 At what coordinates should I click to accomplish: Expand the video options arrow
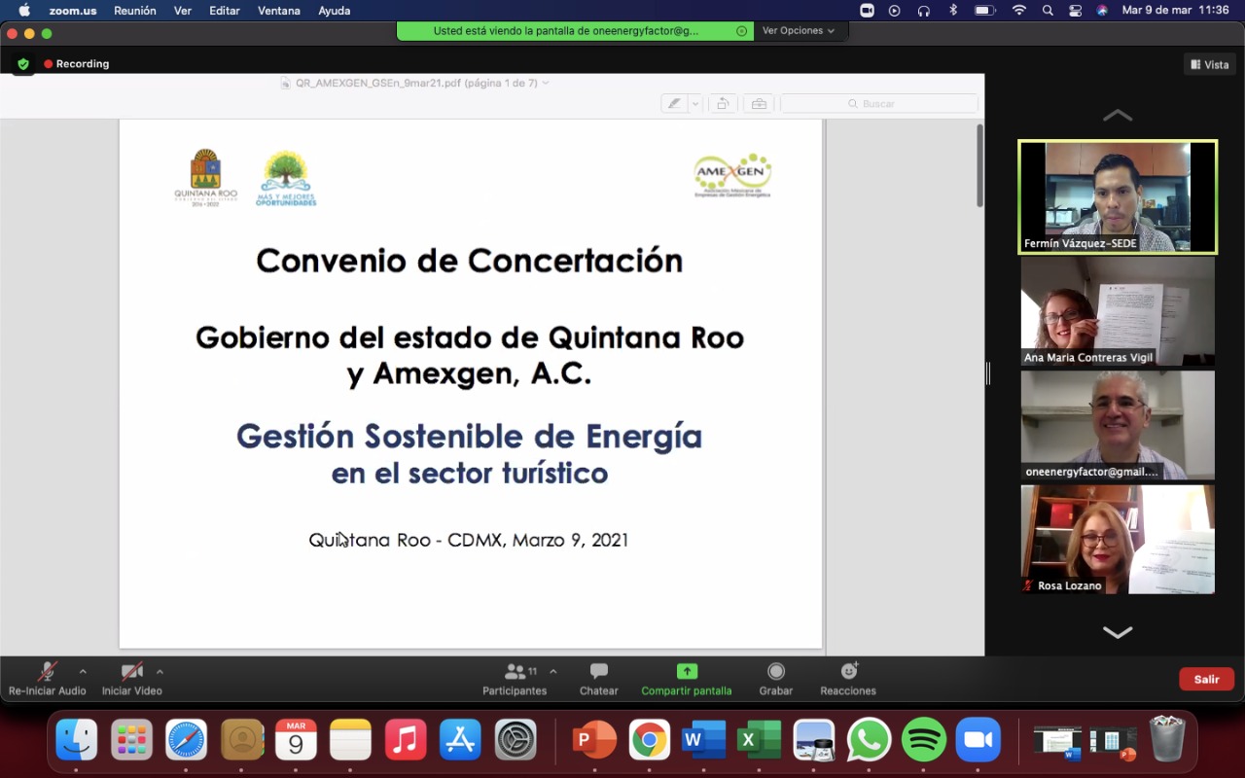(x=160, y=671)
